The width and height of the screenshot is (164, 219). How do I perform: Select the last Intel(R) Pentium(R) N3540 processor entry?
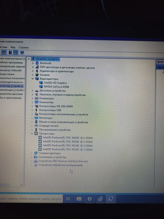68,149
